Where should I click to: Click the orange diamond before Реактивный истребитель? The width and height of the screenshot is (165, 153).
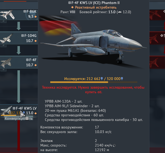72,7
